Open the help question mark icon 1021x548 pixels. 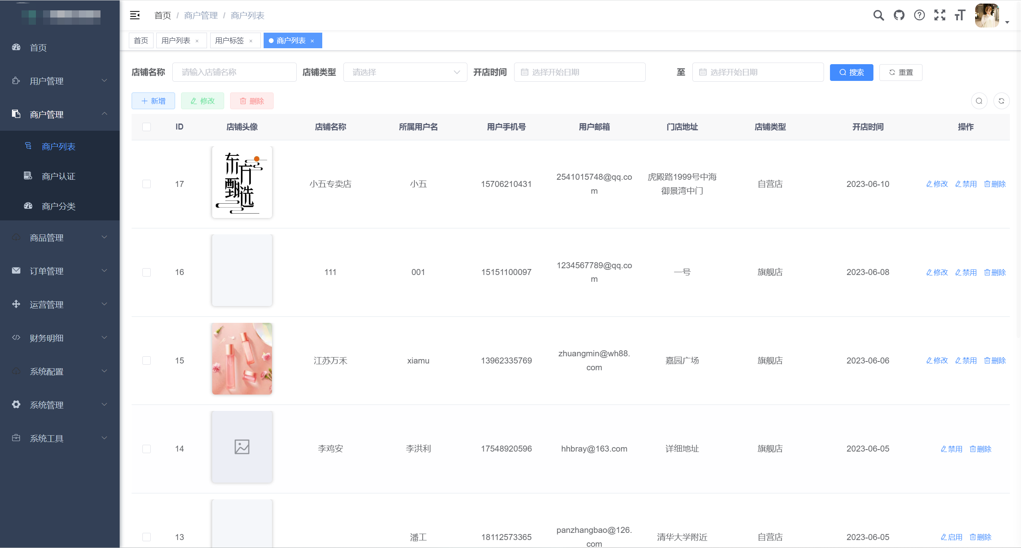(919, 15)
